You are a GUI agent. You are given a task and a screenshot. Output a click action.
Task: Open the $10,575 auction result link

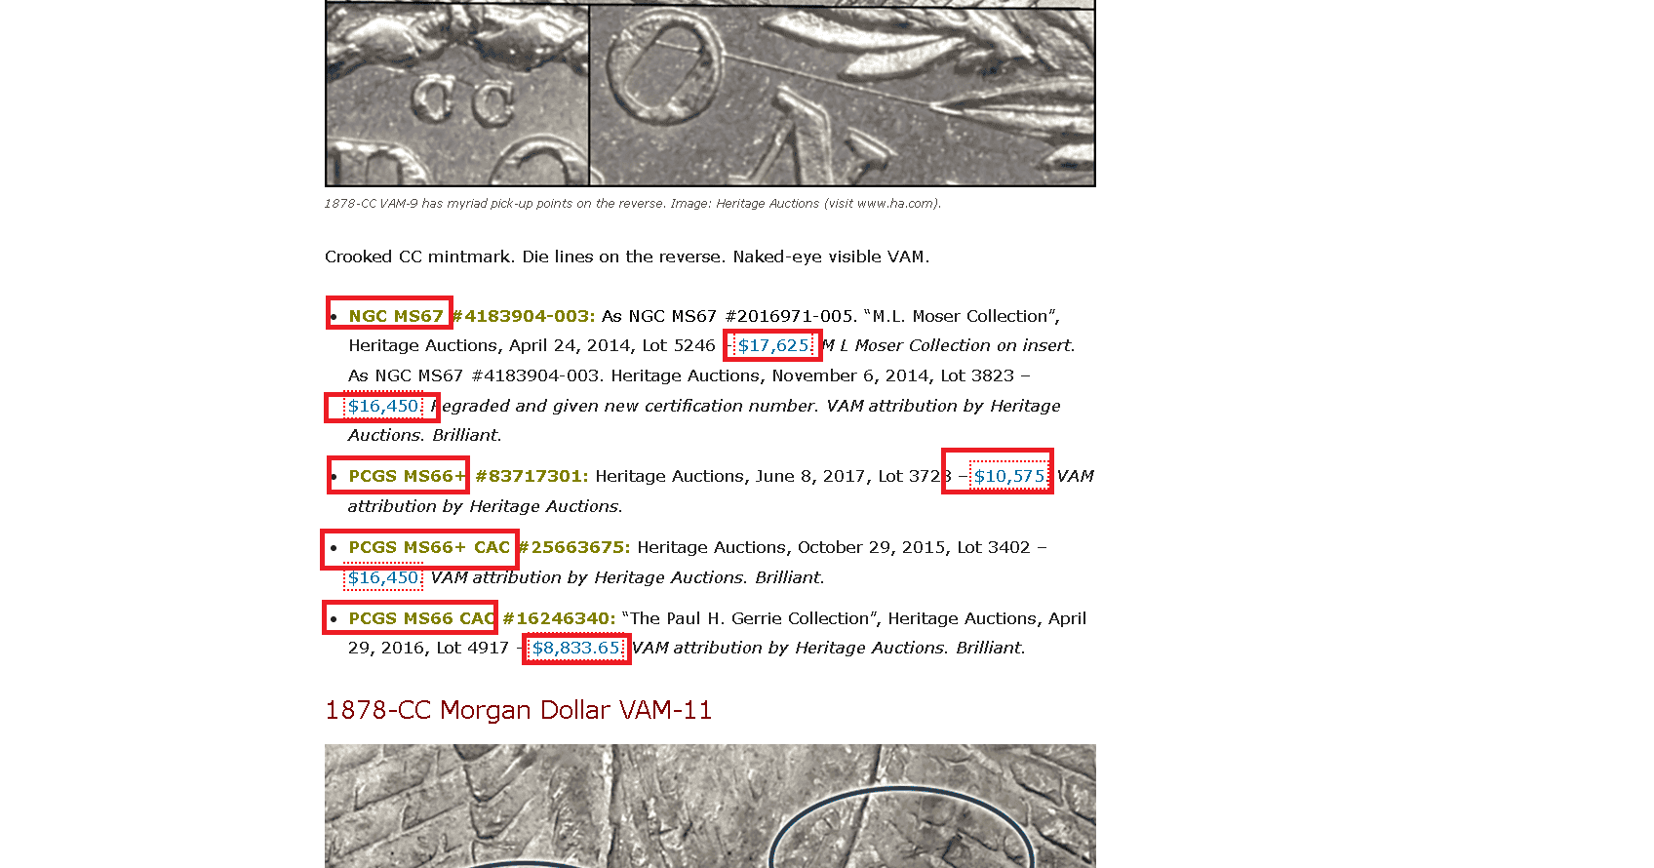(1008, 476)
